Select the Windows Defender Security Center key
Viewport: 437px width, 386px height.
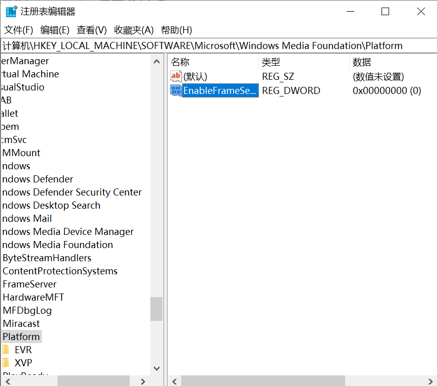pos(72,192)
